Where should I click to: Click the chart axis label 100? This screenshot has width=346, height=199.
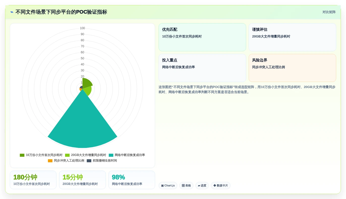[x=82, y=28]
